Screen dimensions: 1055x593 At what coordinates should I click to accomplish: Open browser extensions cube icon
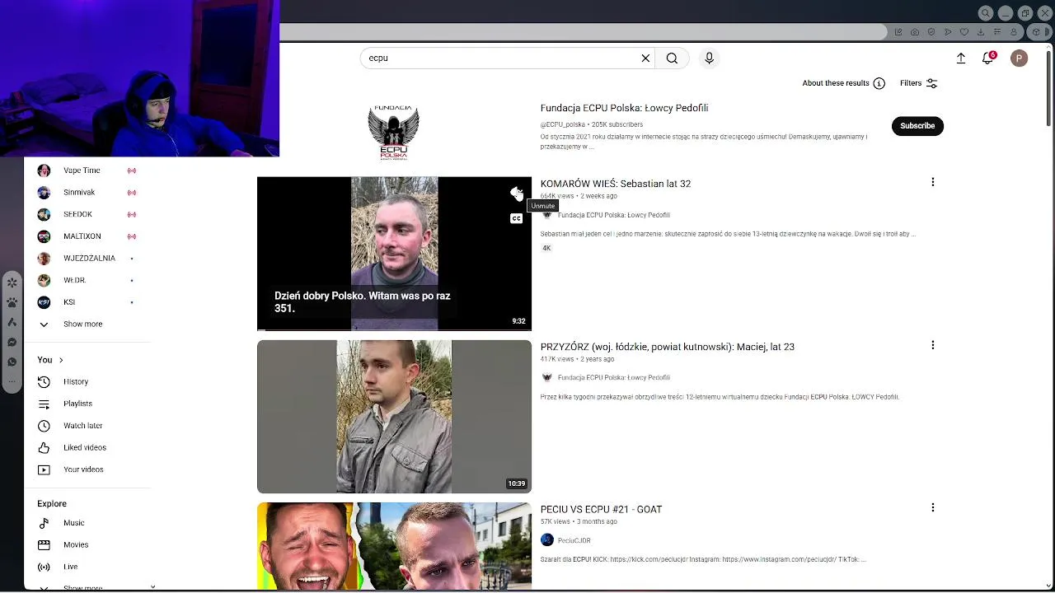(x=1037, y=32)
